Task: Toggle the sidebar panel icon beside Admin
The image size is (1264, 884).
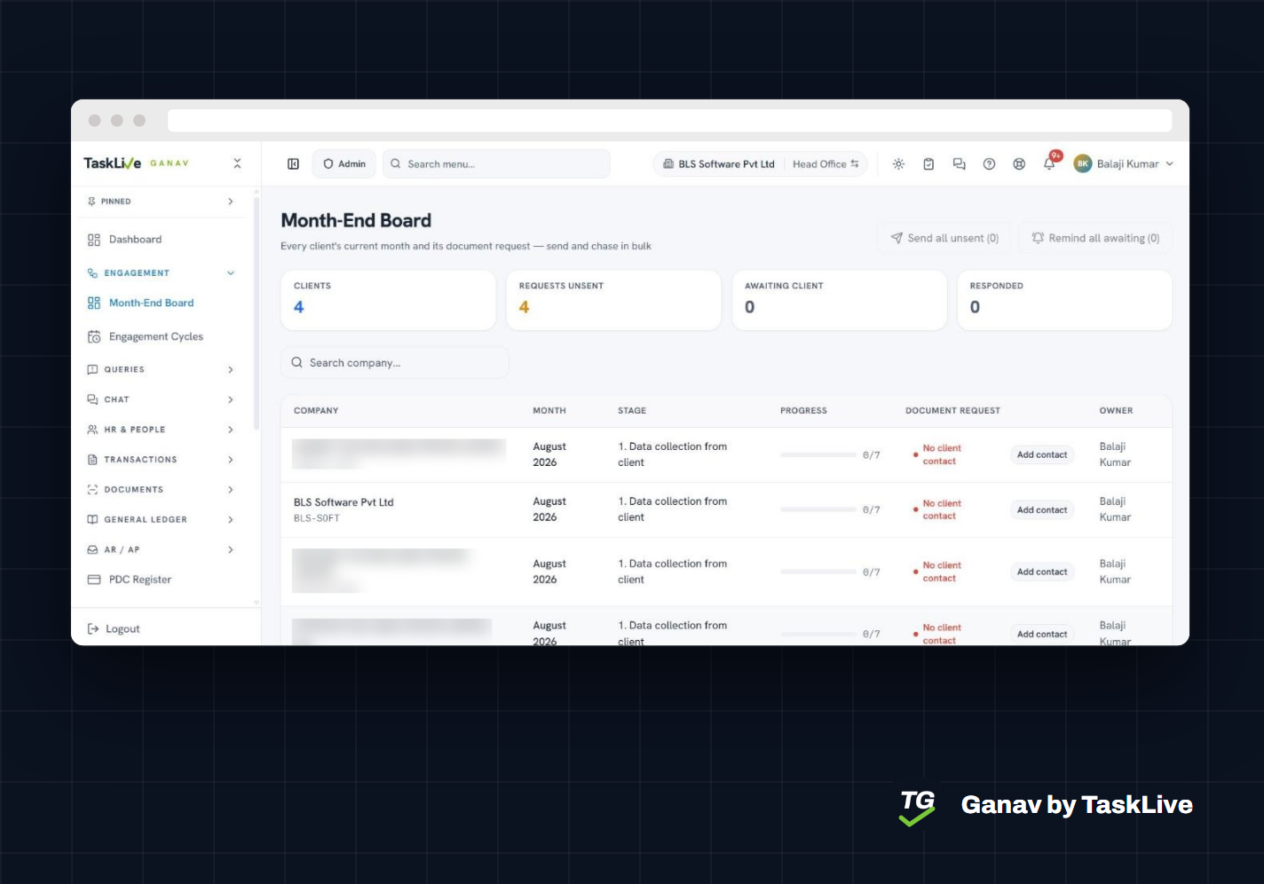Action: [x=293, y=164]
